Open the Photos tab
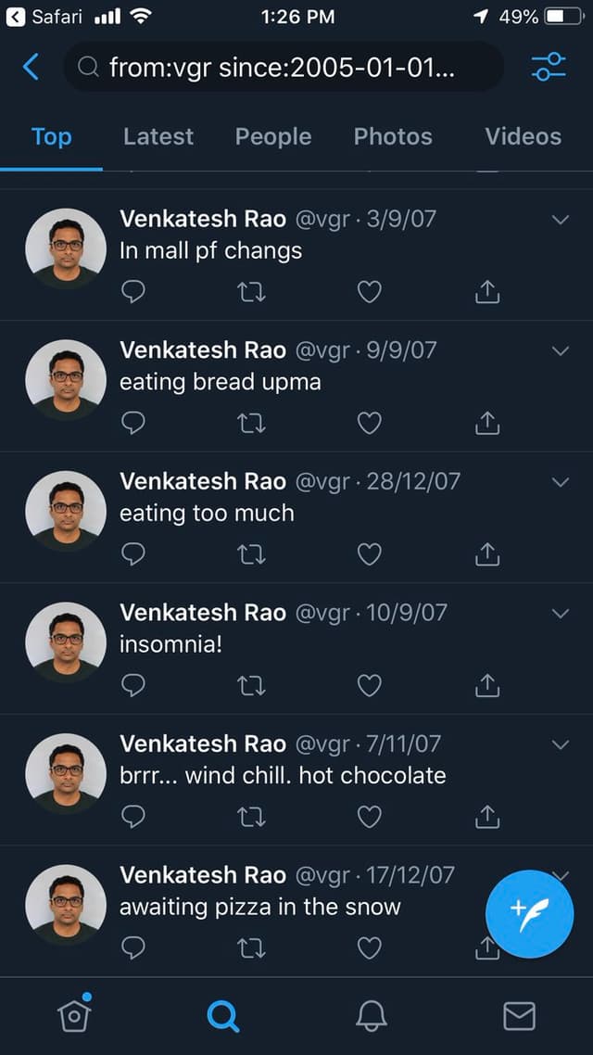 click(x=393, y=136)
